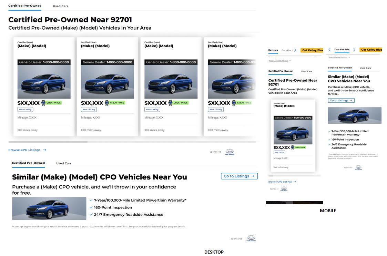Expand Read Consumer Reviews under mobile Cars For Sale
The height and width of the screenshot is (256, 387).
point(339,58)
